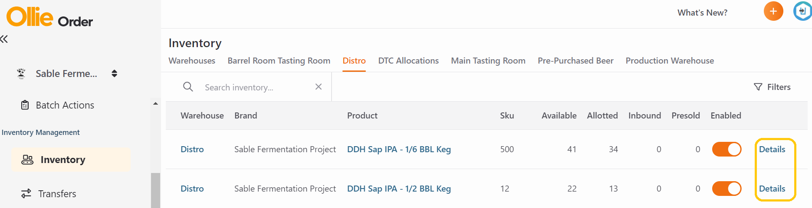Click the Search inventory input field

pyautogui.click(x=256, y=87)
